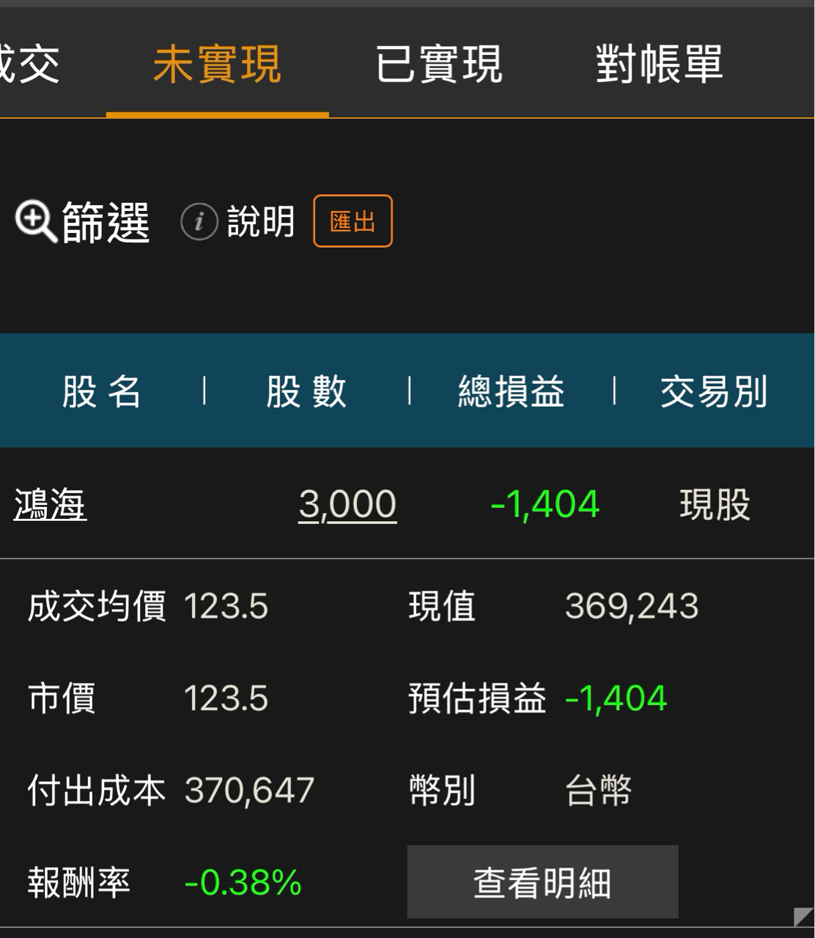Open the 對帳單 tab
The height and width of the screenshot is (938, 815).
pyautogui.click(x=660, y=64)
